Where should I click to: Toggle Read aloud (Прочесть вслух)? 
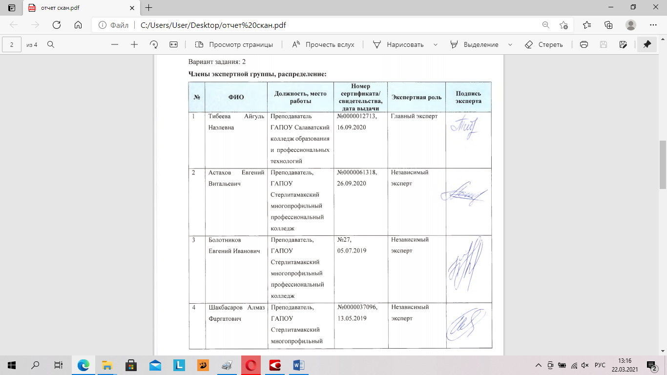pyautogui.click(x=323, y=44)
